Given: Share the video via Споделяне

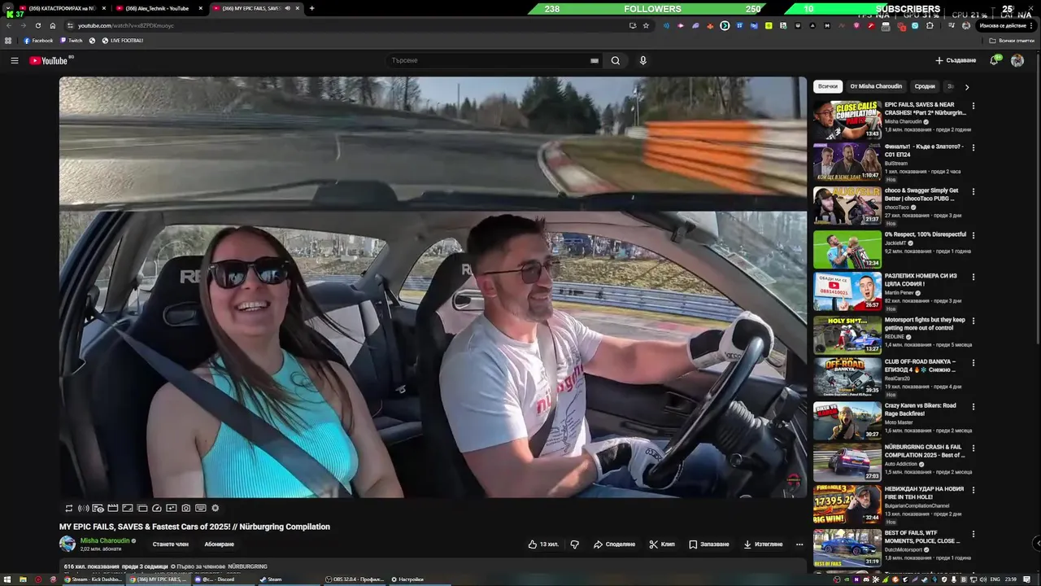Looking at the screenshot, I should (614, 544).
